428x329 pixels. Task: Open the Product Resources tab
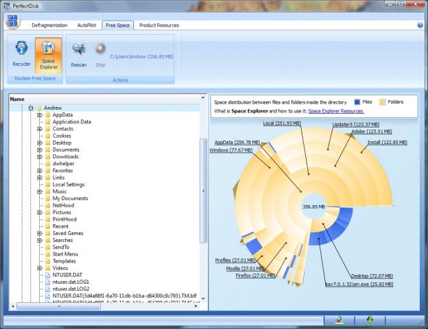159,25
